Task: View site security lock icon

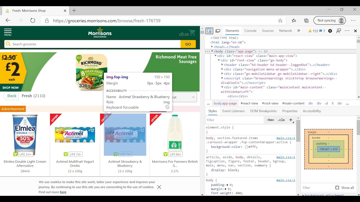Action: [x=47, y=20]
